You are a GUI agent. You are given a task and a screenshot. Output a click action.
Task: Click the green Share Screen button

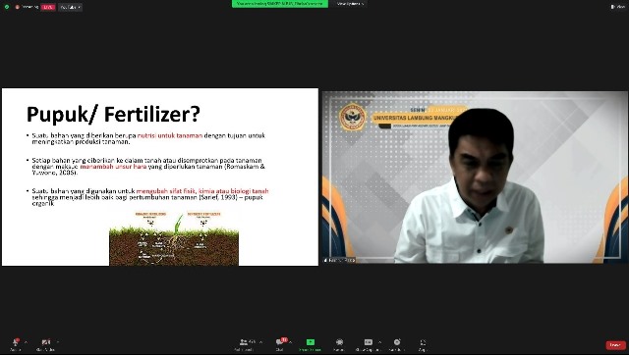point(311,344)
